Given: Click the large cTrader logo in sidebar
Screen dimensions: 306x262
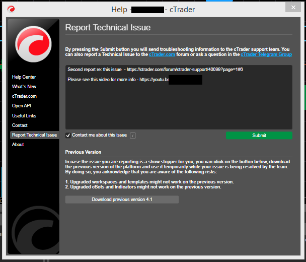Looking at the screenshot, I should point(33,44).
